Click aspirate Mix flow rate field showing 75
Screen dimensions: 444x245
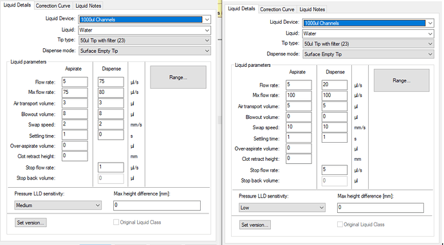(x=75, y=93)
